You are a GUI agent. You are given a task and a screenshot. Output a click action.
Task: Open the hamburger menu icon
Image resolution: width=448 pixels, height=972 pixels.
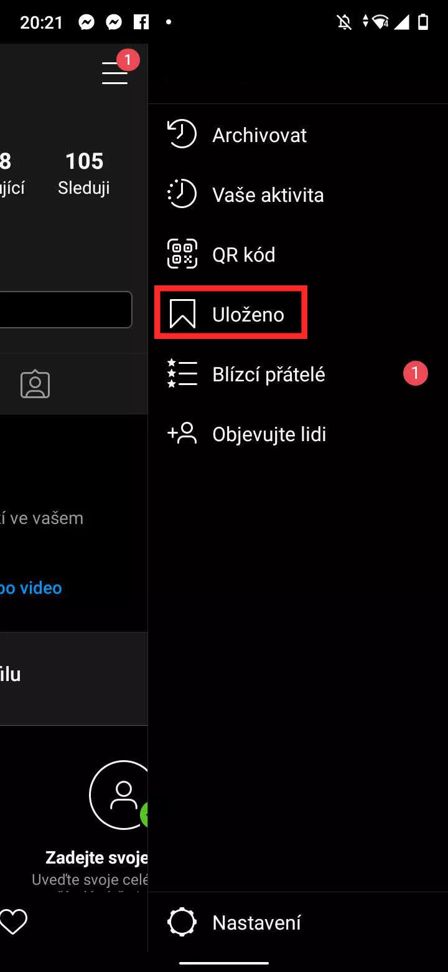pos(115,73)
